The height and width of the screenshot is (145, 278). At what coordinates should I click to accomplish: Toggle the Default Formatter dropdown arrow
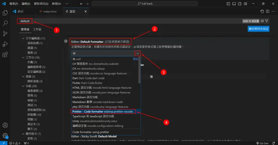pyautogui.click(x=137, y=54)
